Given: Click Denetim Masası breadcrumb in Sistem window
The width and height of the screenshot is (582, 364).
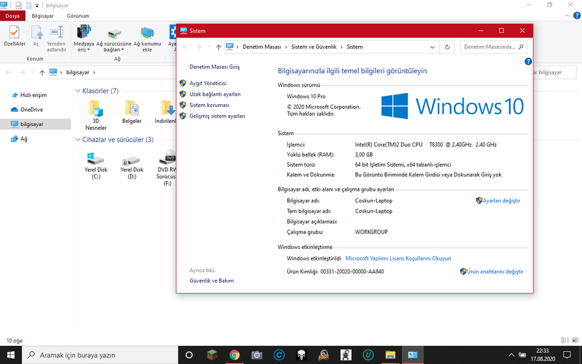Looking at the screenshot, I should [x=262, y=47].
